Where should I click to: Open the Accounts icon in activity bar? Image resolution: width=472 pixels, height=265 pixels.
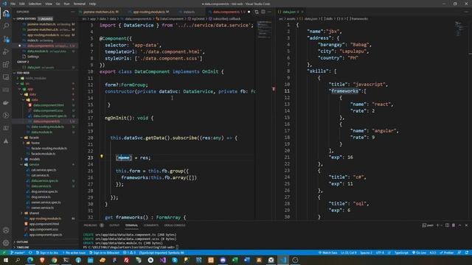pyautogui.click(x=6, y=230)
